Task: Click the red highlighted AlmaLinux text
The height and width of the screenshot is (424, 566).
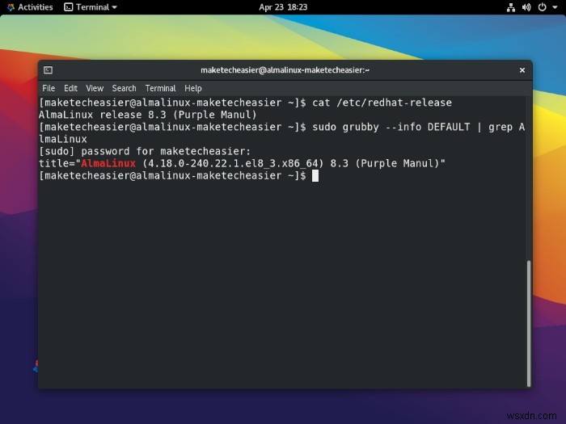Action: click(108, 163)
